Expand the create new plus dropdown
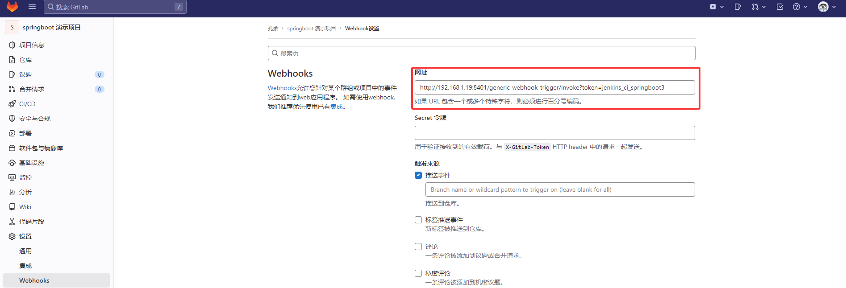Screen dimensions: 846x288 pos(717,7)
